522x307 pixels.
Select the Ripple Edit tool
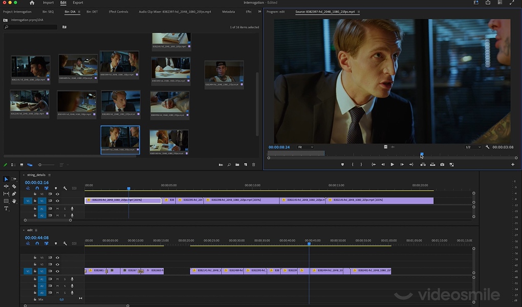point(6,186)
